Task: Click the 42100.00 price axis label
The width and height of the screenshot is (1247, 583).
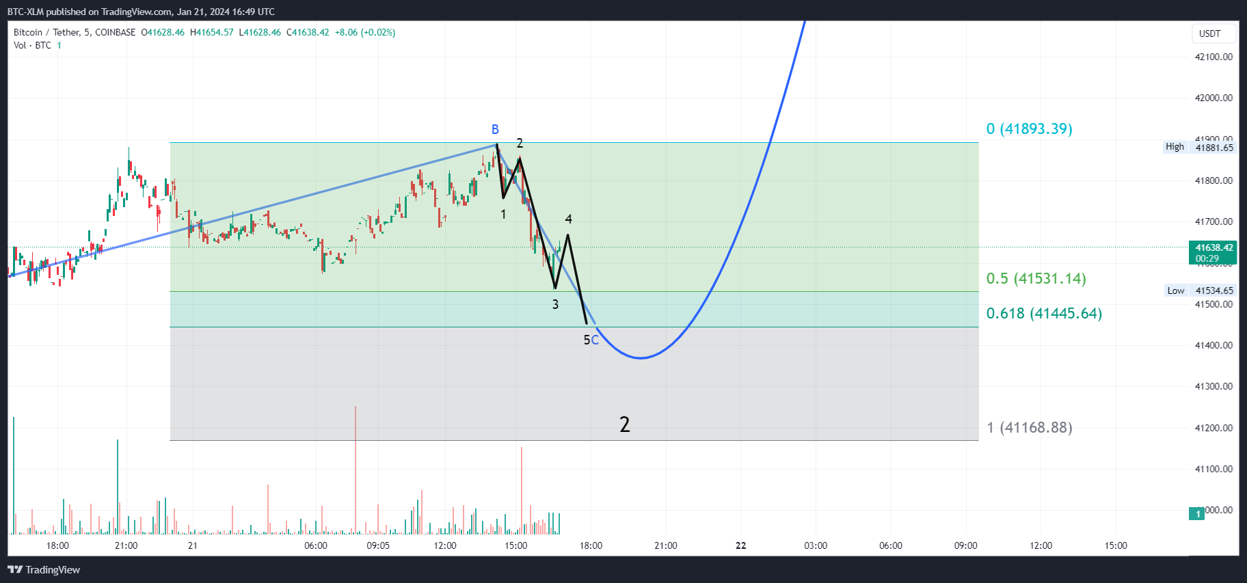Action: tap(1214, 57)
